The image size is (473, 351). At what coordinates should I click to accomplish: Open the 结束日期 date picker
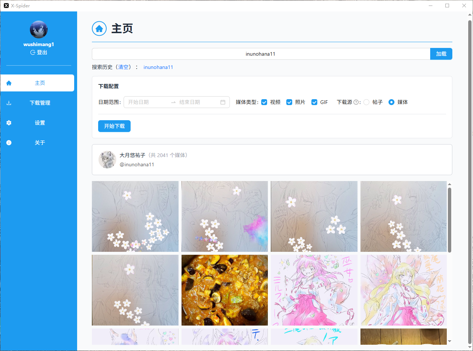[x=197, y=102]
